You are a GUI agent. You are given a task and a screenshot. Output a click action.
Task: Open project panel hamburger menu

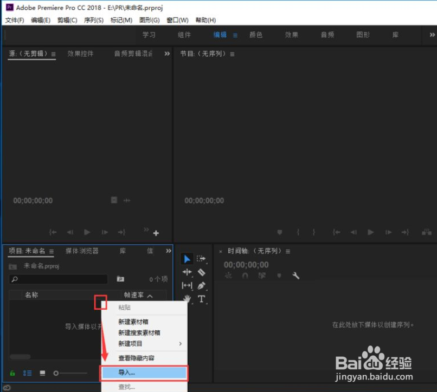pos(52,251)
